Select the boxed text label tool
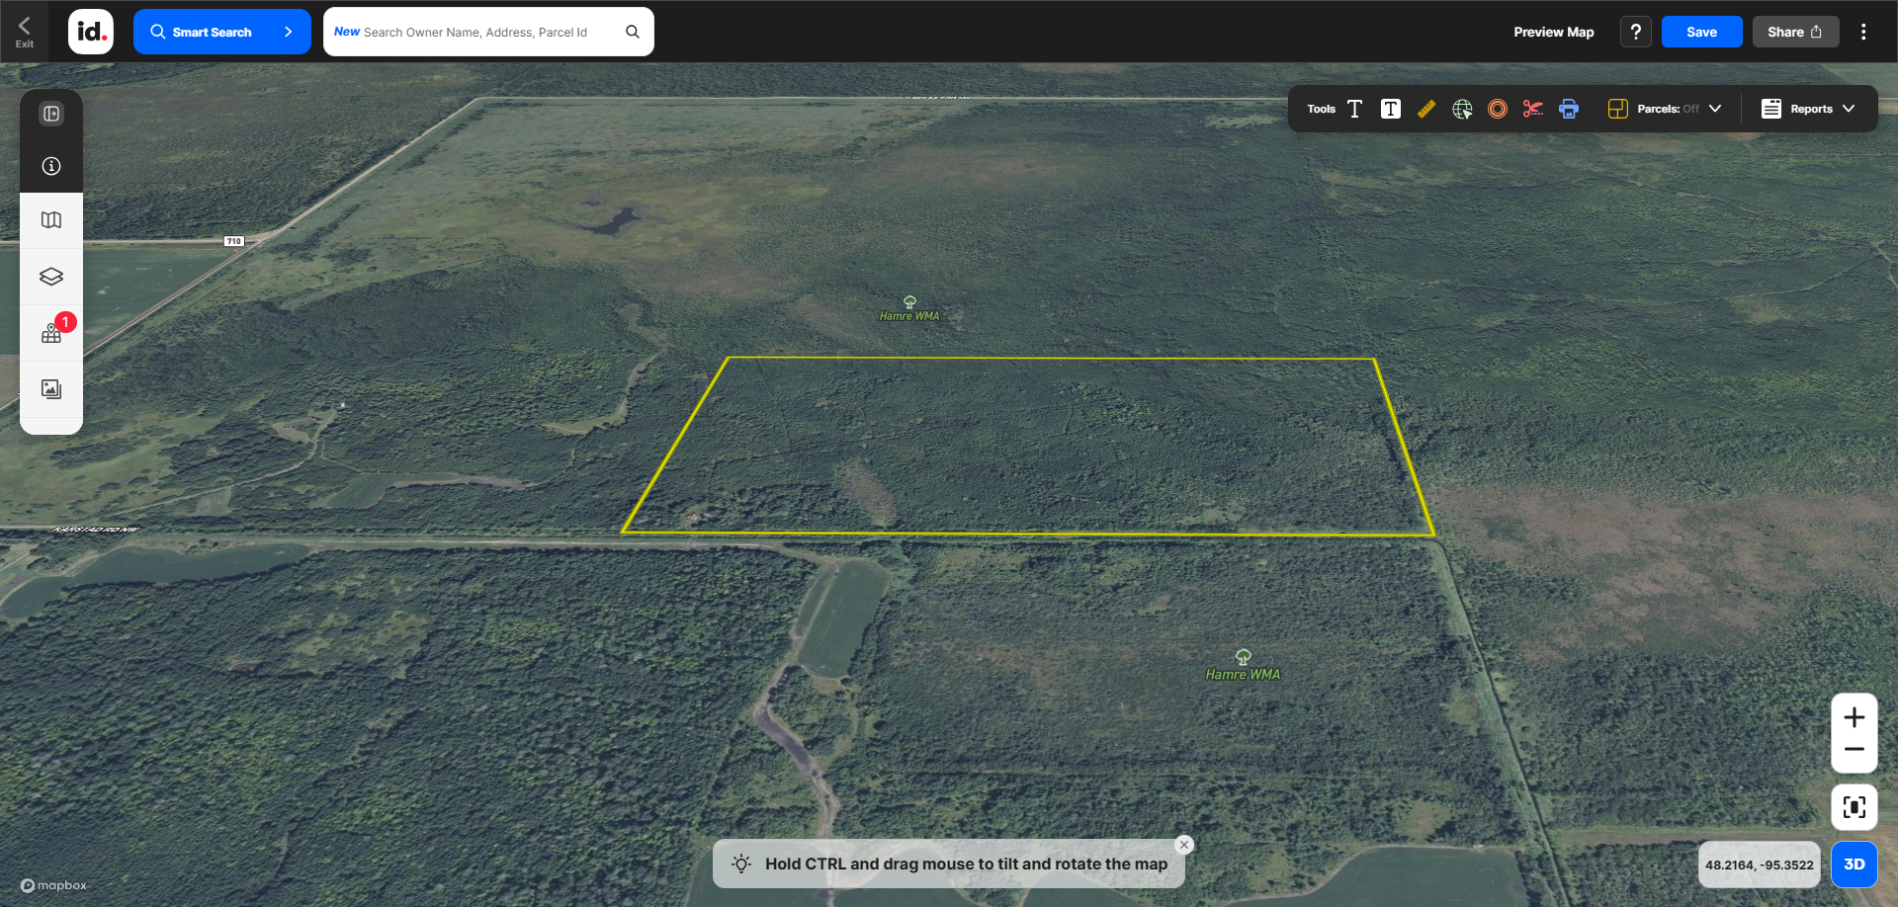 1390,109
